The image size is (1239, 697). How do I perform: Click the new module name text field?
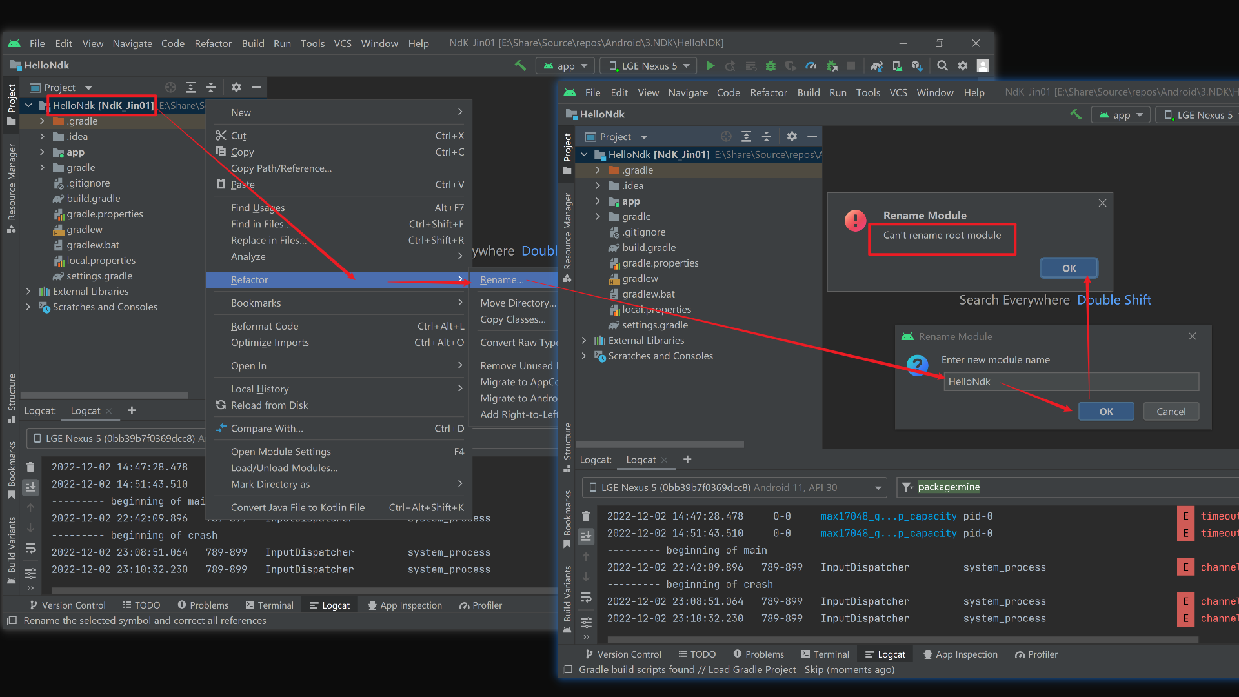1071,381
